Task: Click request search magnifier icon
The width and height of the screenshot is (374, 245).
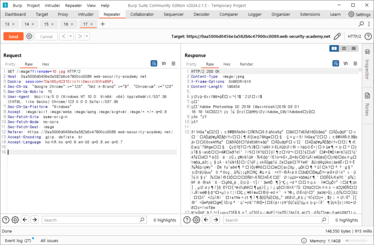Action: 142,220
